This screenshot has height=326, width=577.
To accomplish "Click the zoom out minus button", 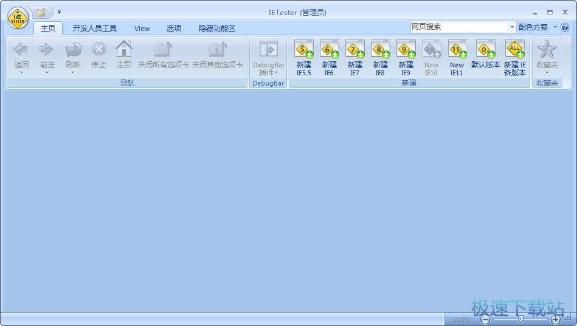I will click(486, 319).
